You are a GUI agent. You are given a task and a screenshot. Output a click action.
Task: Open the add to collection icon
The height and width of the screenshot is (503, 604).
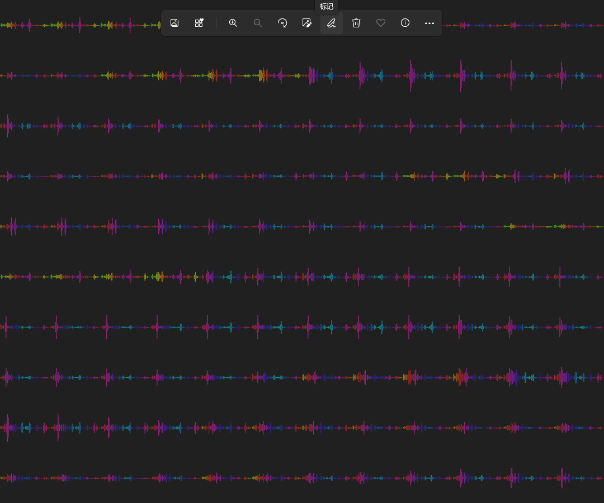coord(199,23)
